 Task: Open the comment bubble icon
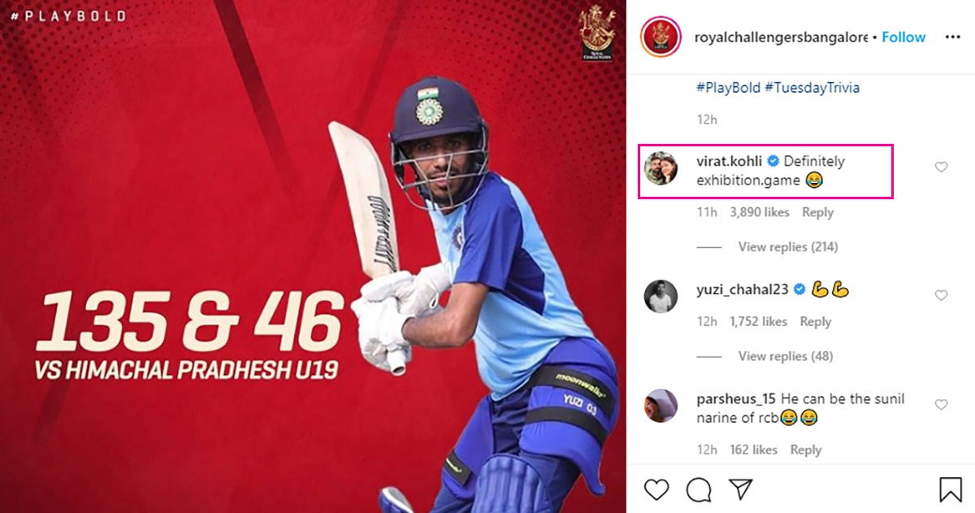[x=699, y=489]
